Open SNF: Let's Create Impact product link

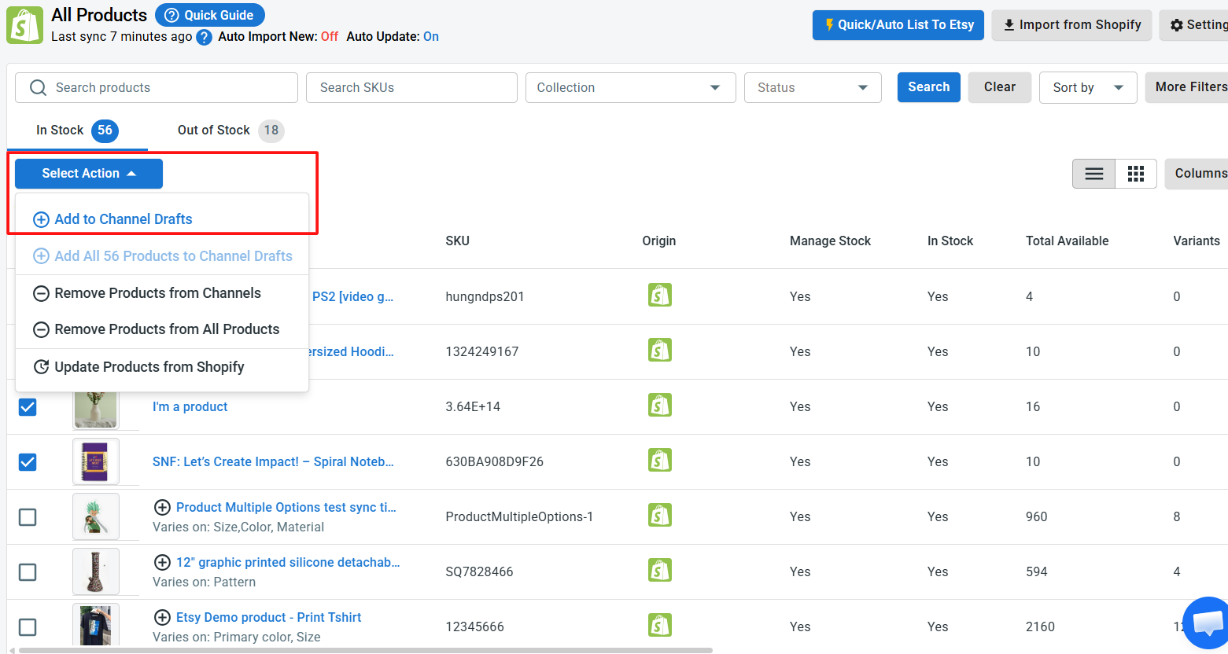(x=273, y=462)
